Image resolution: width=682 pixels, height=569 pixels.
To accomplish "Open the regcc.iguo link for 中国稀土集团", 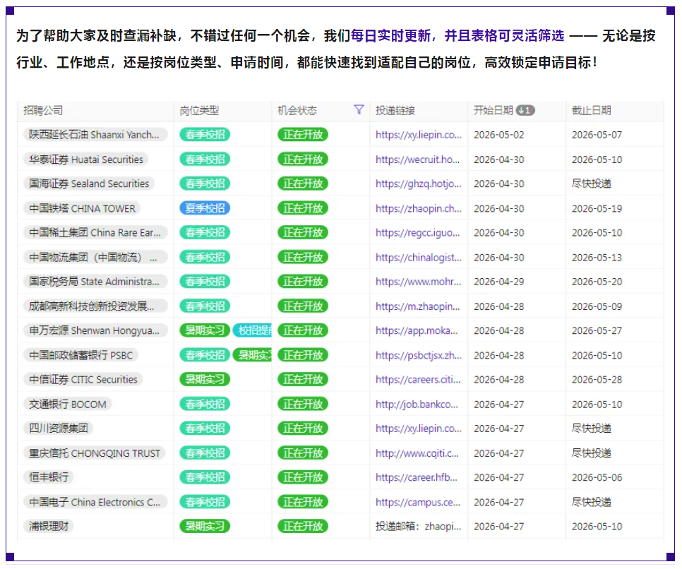I will pyautogui.click(x=417, y=233).
